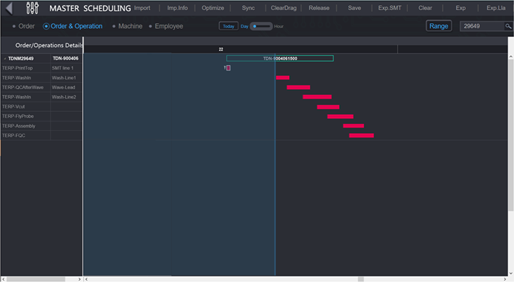This screenshot has width=514, height=282.
Task: Open the Range button
Action: [439, 26]
